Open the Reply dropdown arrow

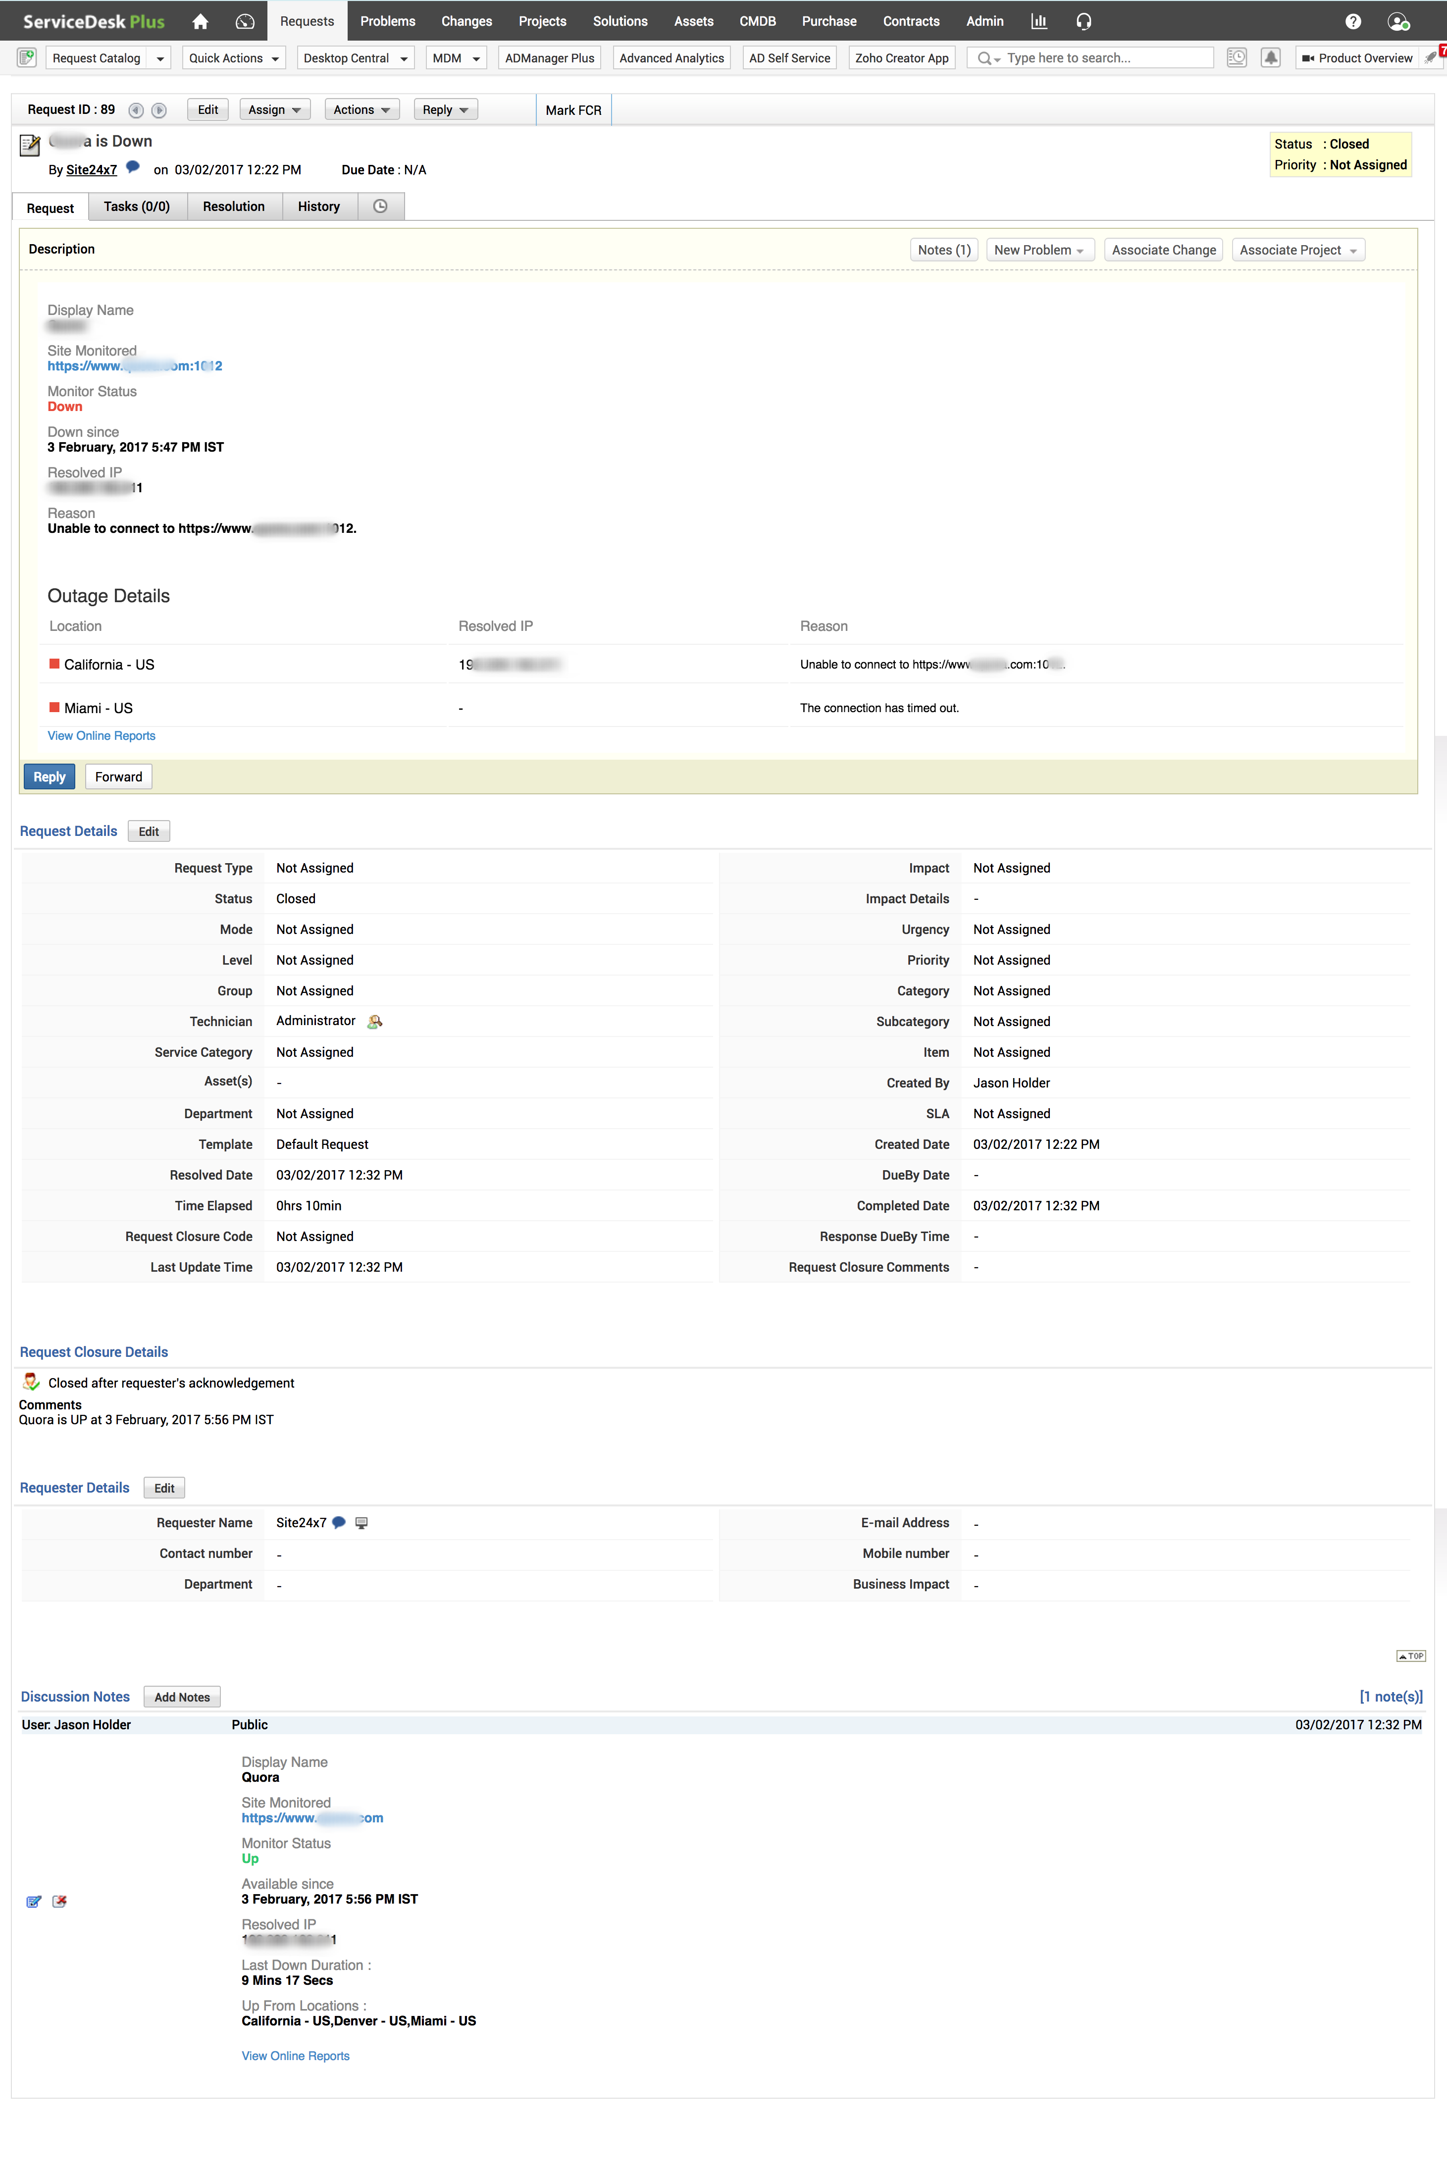(x=464, y=109)
